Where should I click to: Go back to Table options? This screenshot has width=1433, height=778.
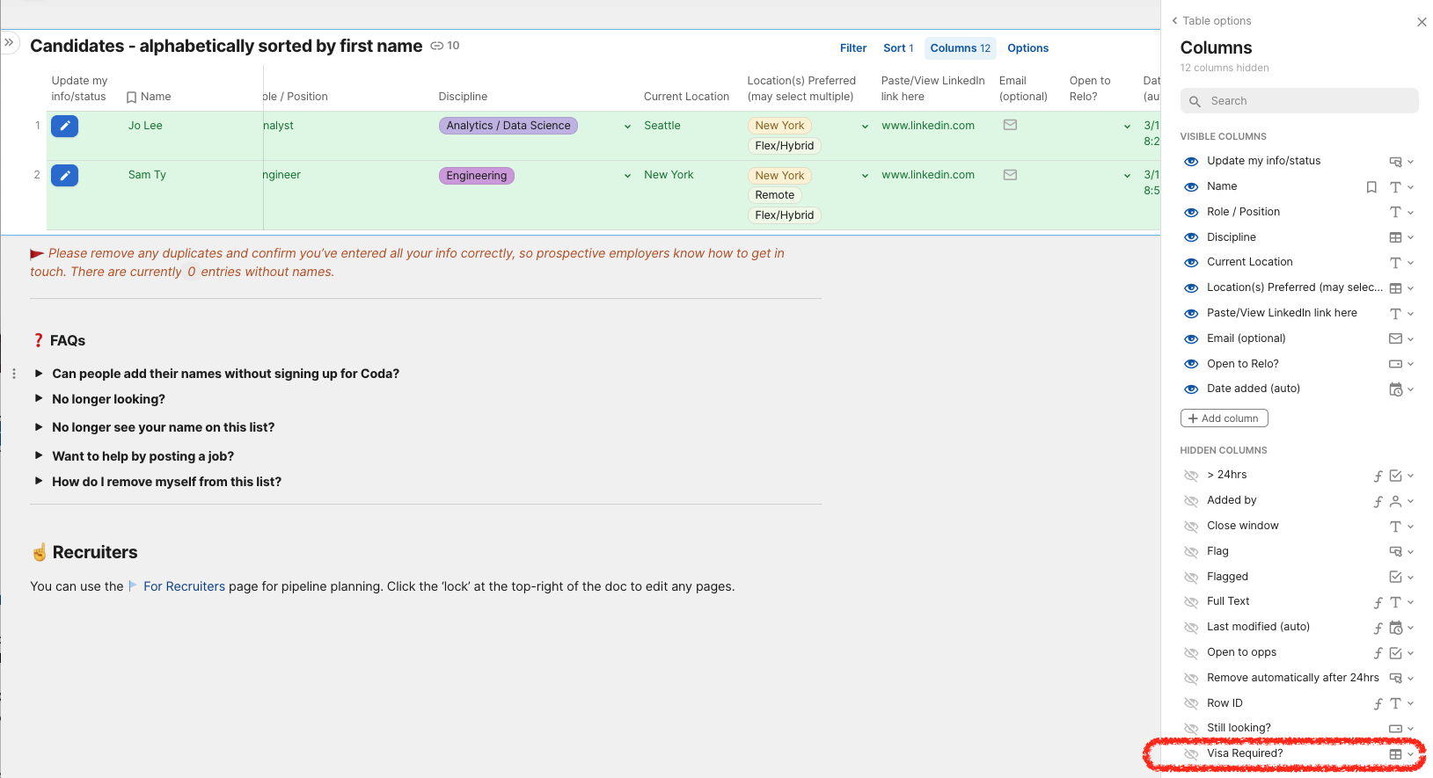pyautogui.click(x=1211, y=21)
